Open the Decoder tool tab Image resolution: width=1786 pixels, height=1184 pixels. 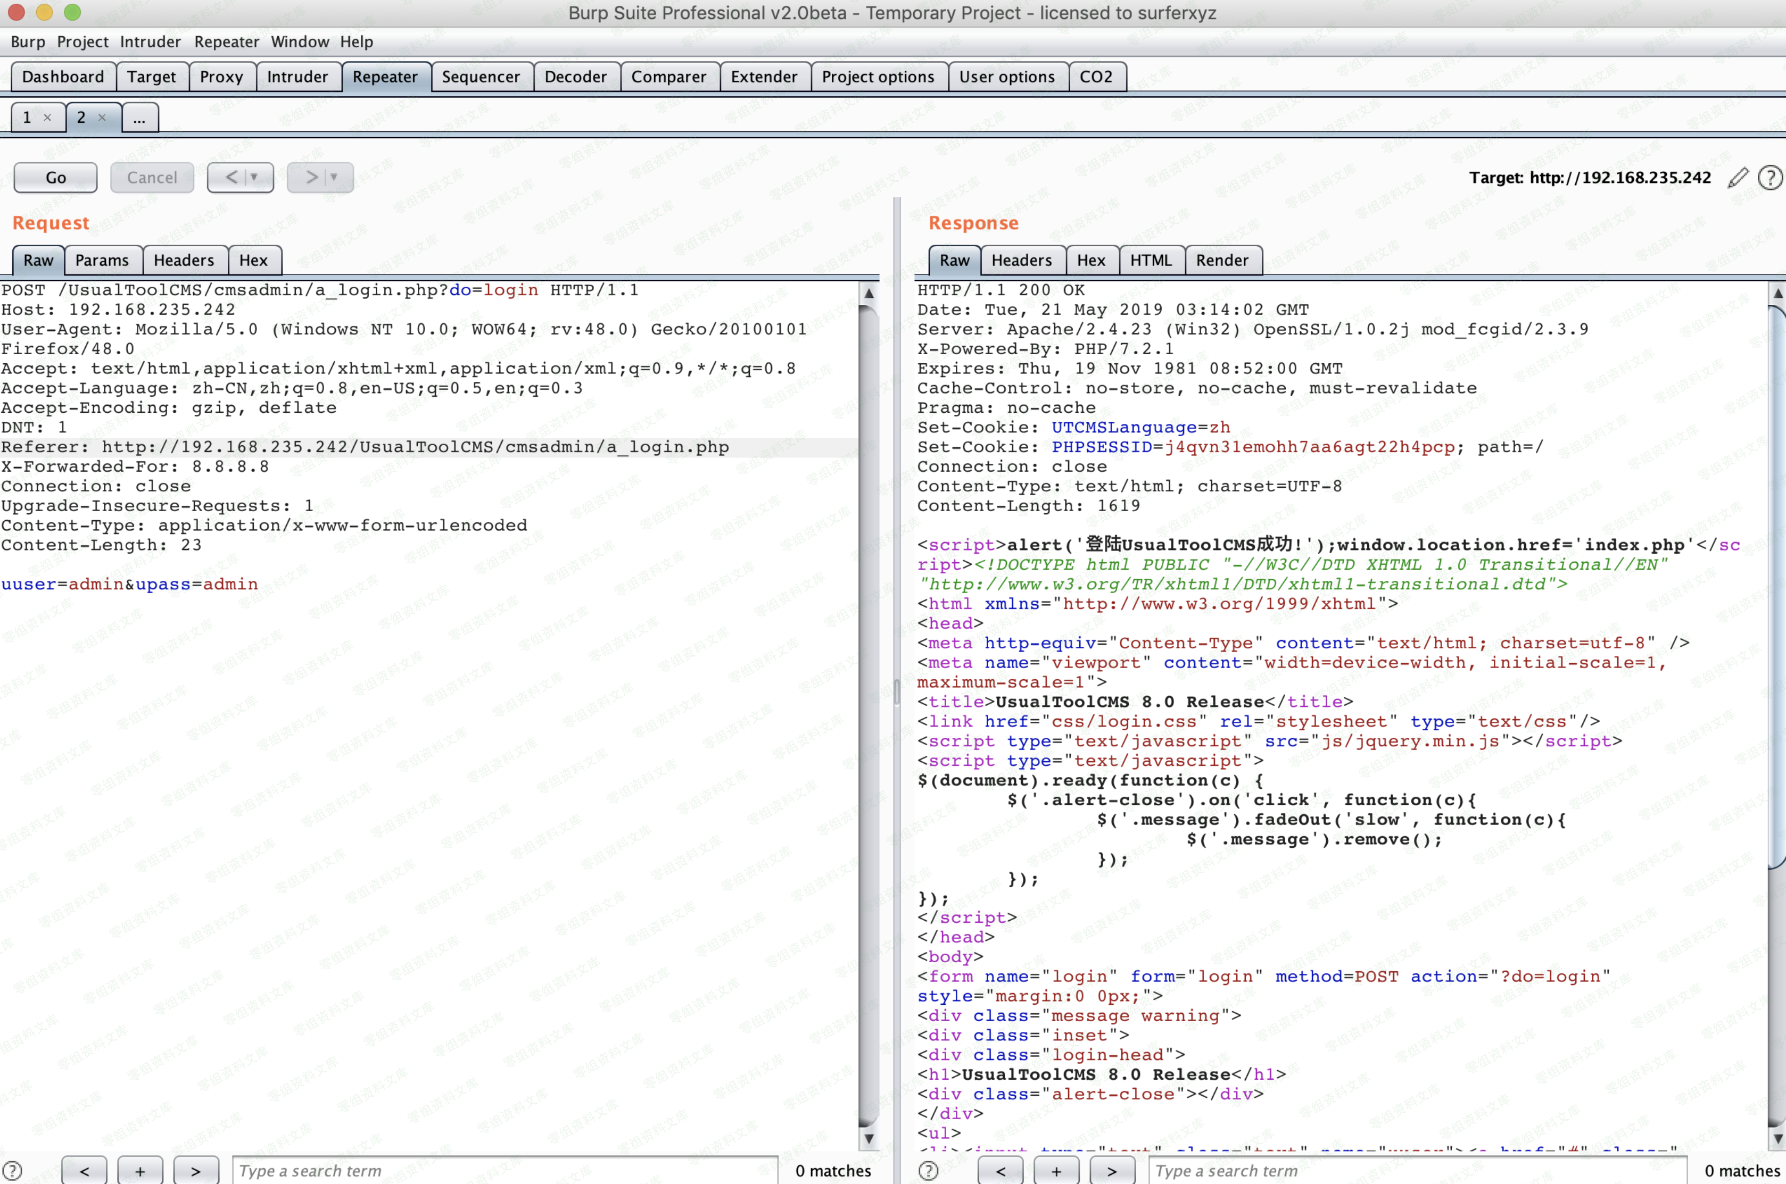pyautogui.click(x=575, y=76)
